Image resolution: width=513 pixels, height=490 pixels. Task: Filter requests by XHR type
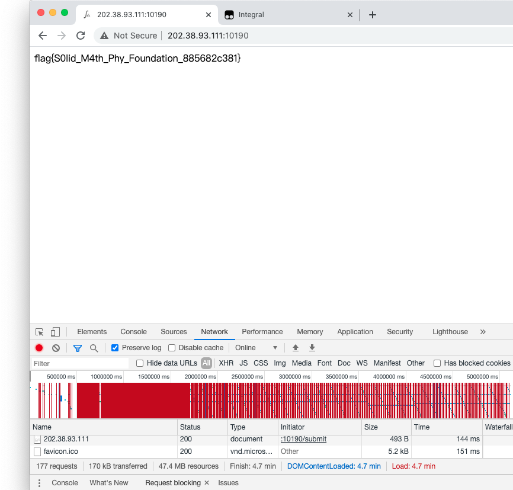pos(226,363)
